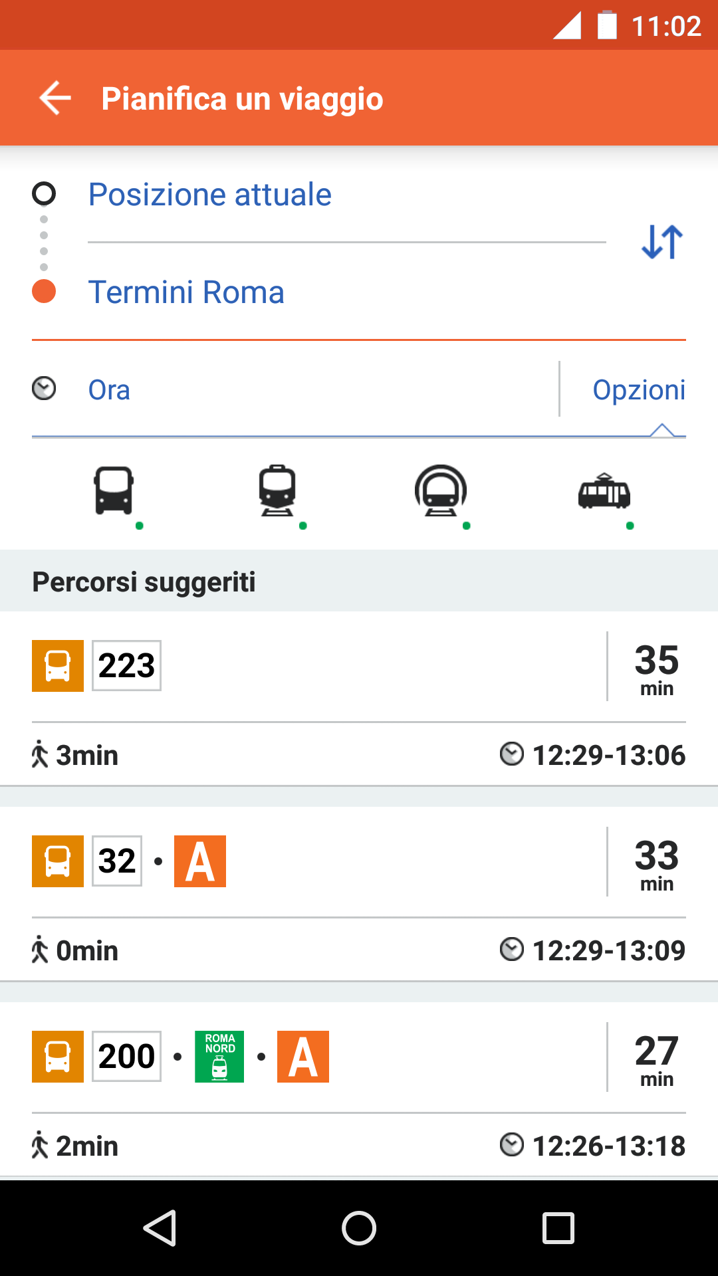Edit the Termini Roma destination field
The width and height of the screenshot is (718, 1276).
[x=187, y=292]
